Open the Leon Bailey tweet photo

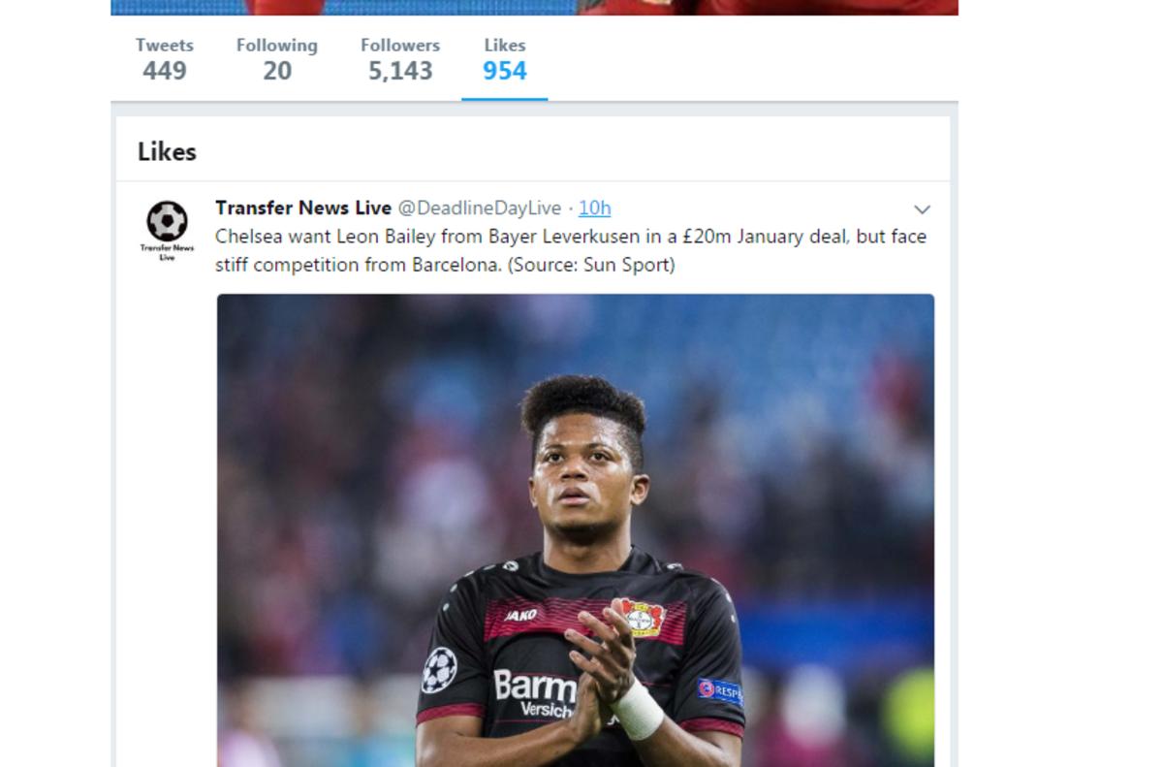576,530
